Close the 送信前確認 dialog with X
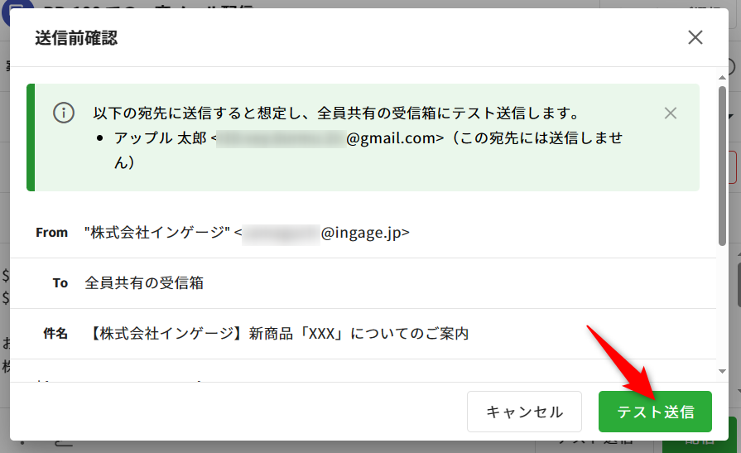Screen dimensions: 741x453 (695, 37)
